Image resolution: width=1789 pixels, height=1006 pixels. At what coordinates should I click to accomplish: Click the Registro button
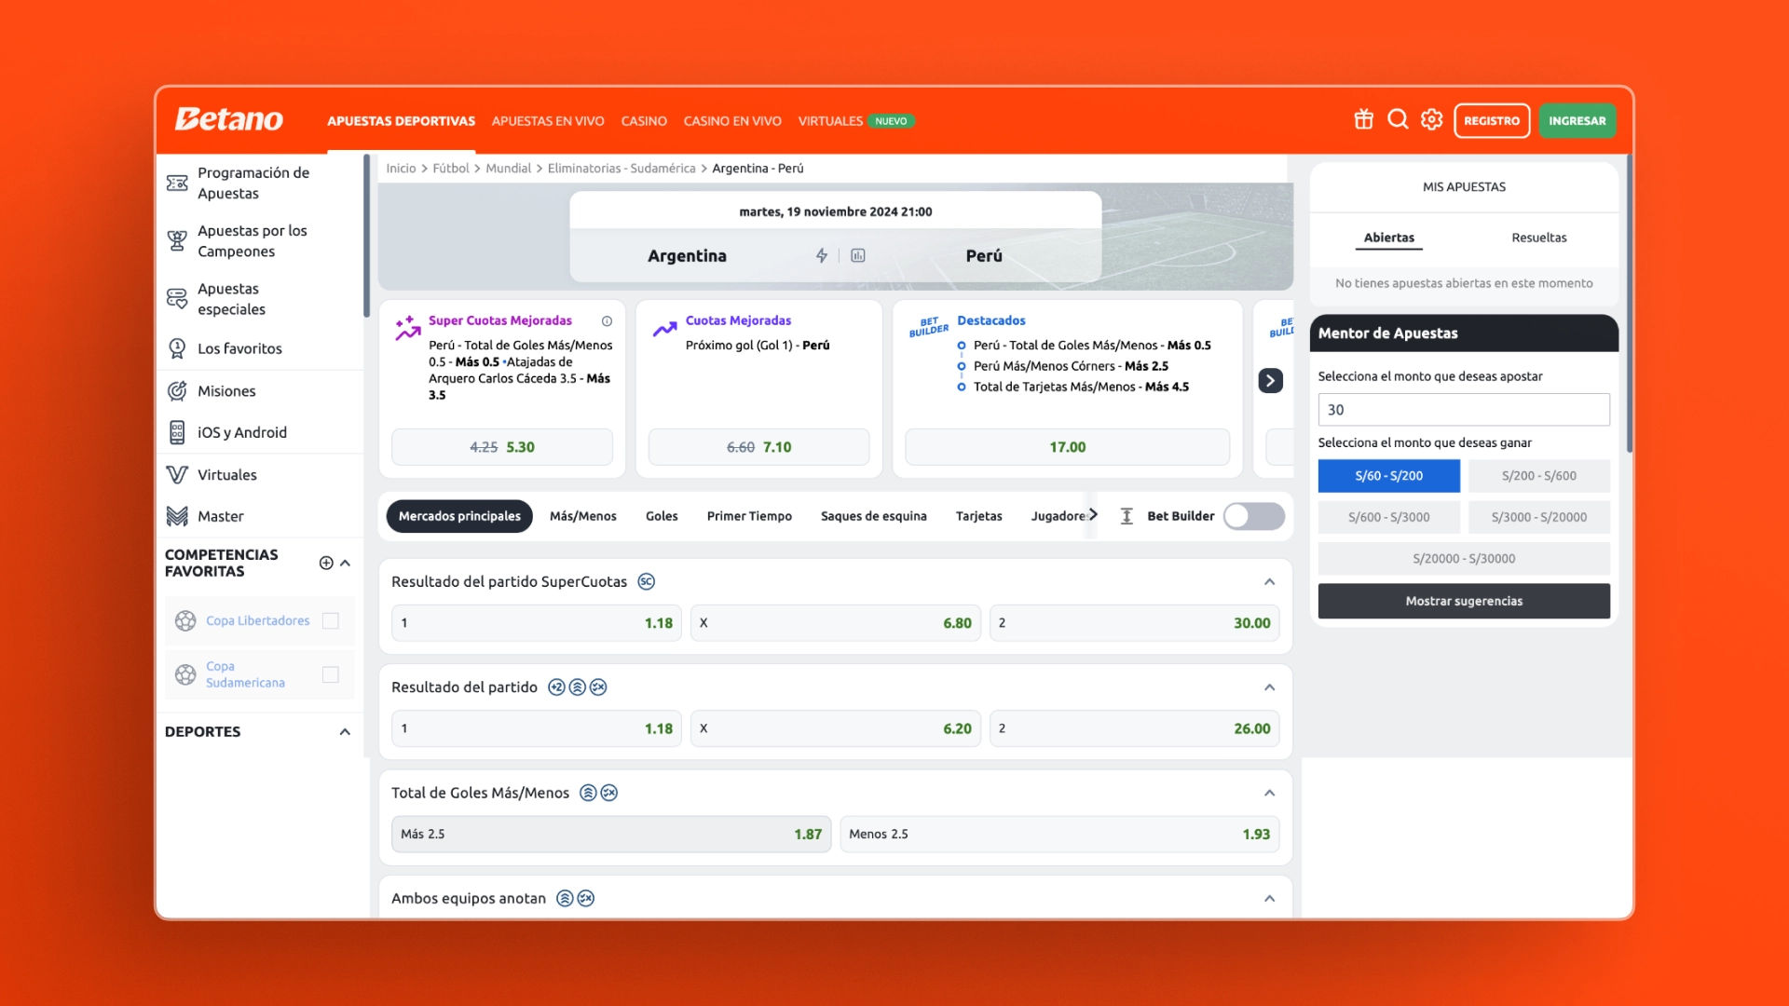point(1492,120)
